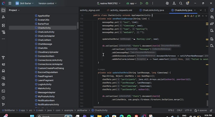The width and height of the screenshot is (215, 117).
Task: Click the project tree vertical scrollbar
Action: tap(78, 26)
